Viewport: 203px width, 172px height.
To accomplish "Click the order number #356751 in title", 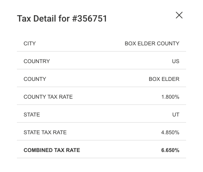I will (89, 19).
